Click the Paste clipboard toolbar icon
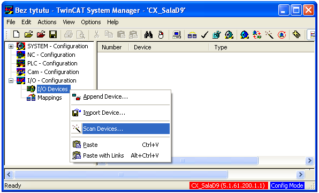Viewport: 319px width, 193px height. click(x=121, y=34)
